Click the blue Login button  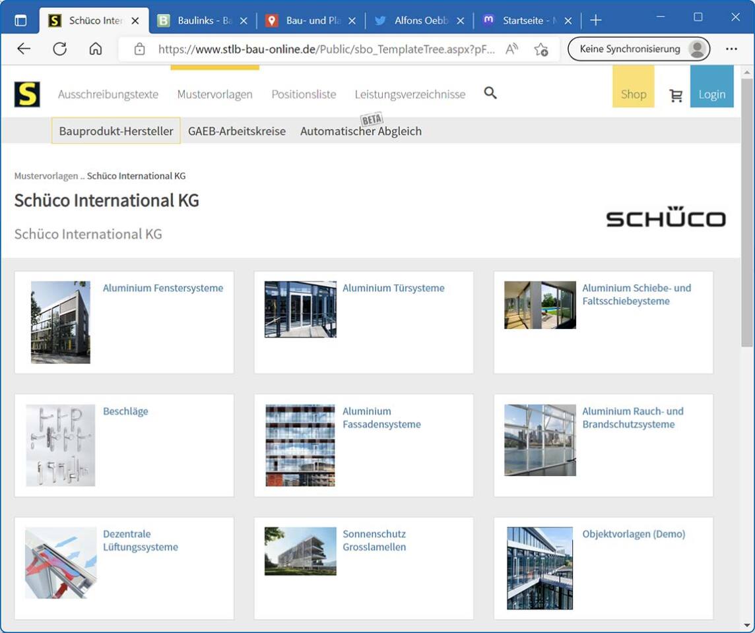click(x=711, y=86)
